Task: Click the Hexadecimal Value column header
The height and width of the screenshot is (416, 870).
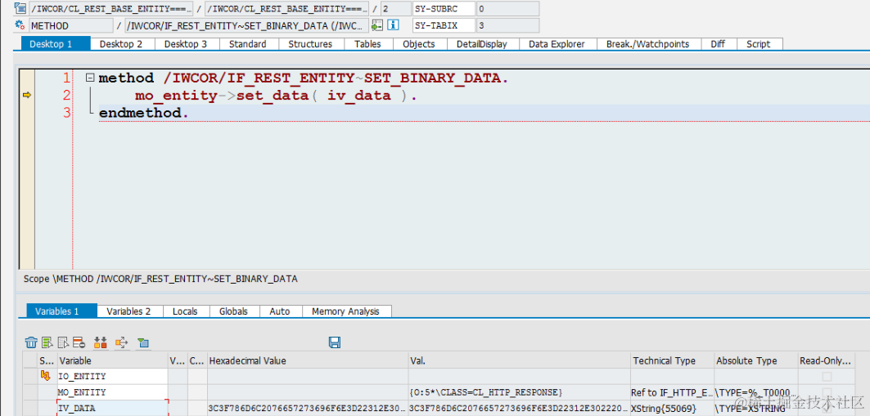Action: point(308,360)
